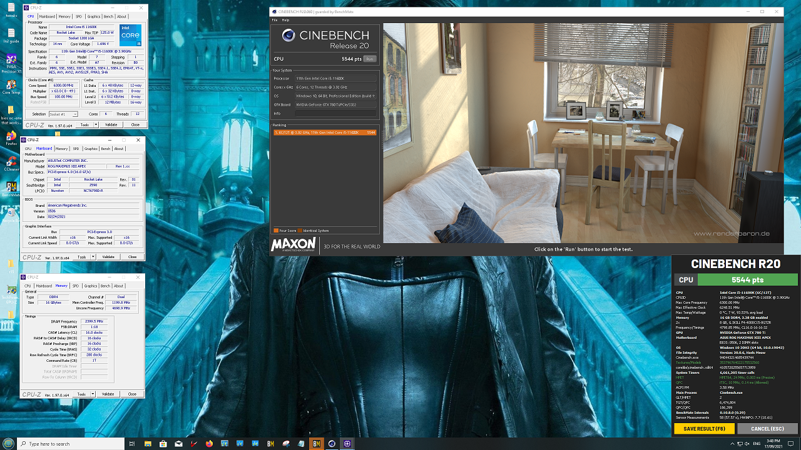Open Mail app from the taskbar
Viewport: 801px width, 450px height.
click(x=178, y=444)
